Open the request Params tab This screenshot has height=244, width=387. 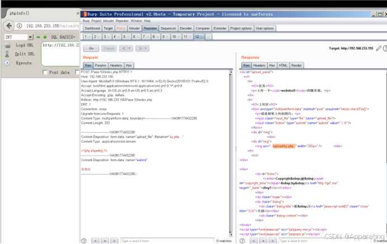click(x=100, y=65)
